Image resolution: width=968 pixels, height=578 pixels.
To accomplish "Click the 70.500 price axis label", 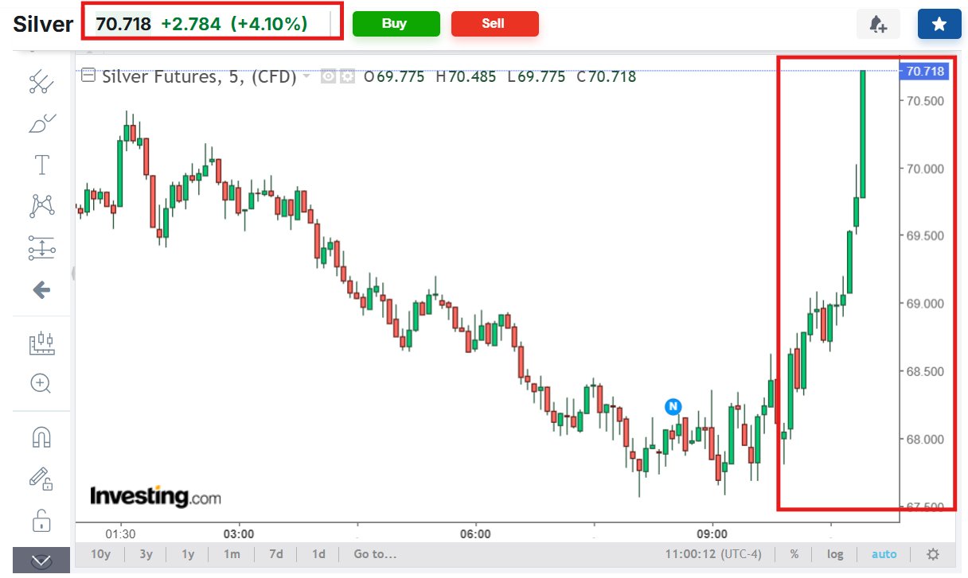I will [x=923, y=100].
